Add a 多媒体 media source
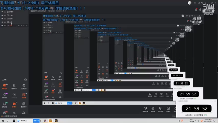Image resolution: width=218 pixels, height=123 pixels. pos(168,110)
